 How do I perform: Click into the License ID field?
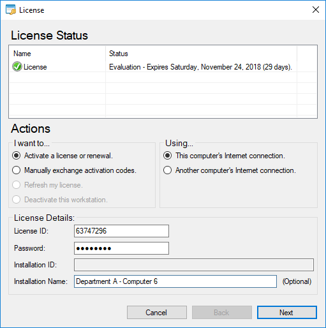coord(121,231)
